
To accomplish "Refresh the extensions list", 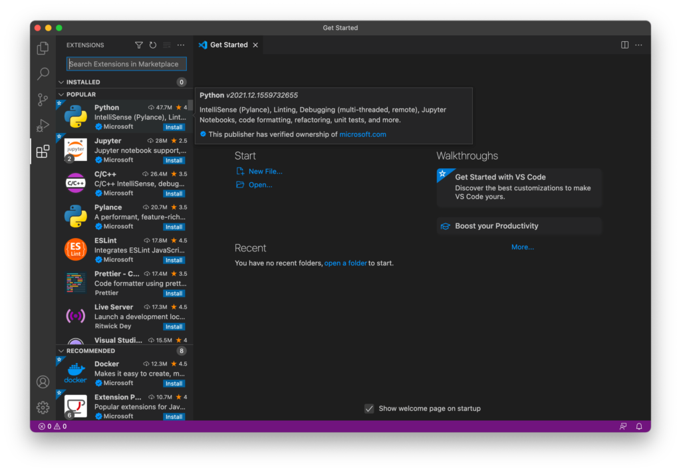I will tap(153, 45).
